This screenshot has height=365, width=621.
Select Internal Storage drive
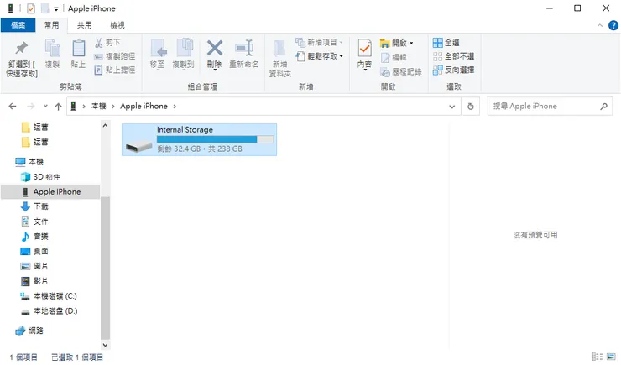(199, 139)
